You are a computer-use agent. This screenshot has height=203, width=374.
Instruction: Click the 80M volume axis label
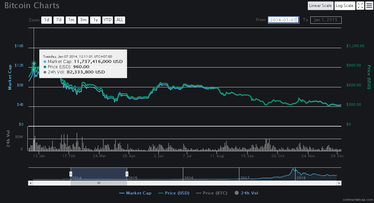(19, 137)
